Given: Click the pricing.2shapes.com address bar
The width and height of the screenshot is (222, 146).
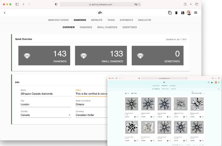Looking at the screenshot, I should pyautogui.click(x=101, y=4).
